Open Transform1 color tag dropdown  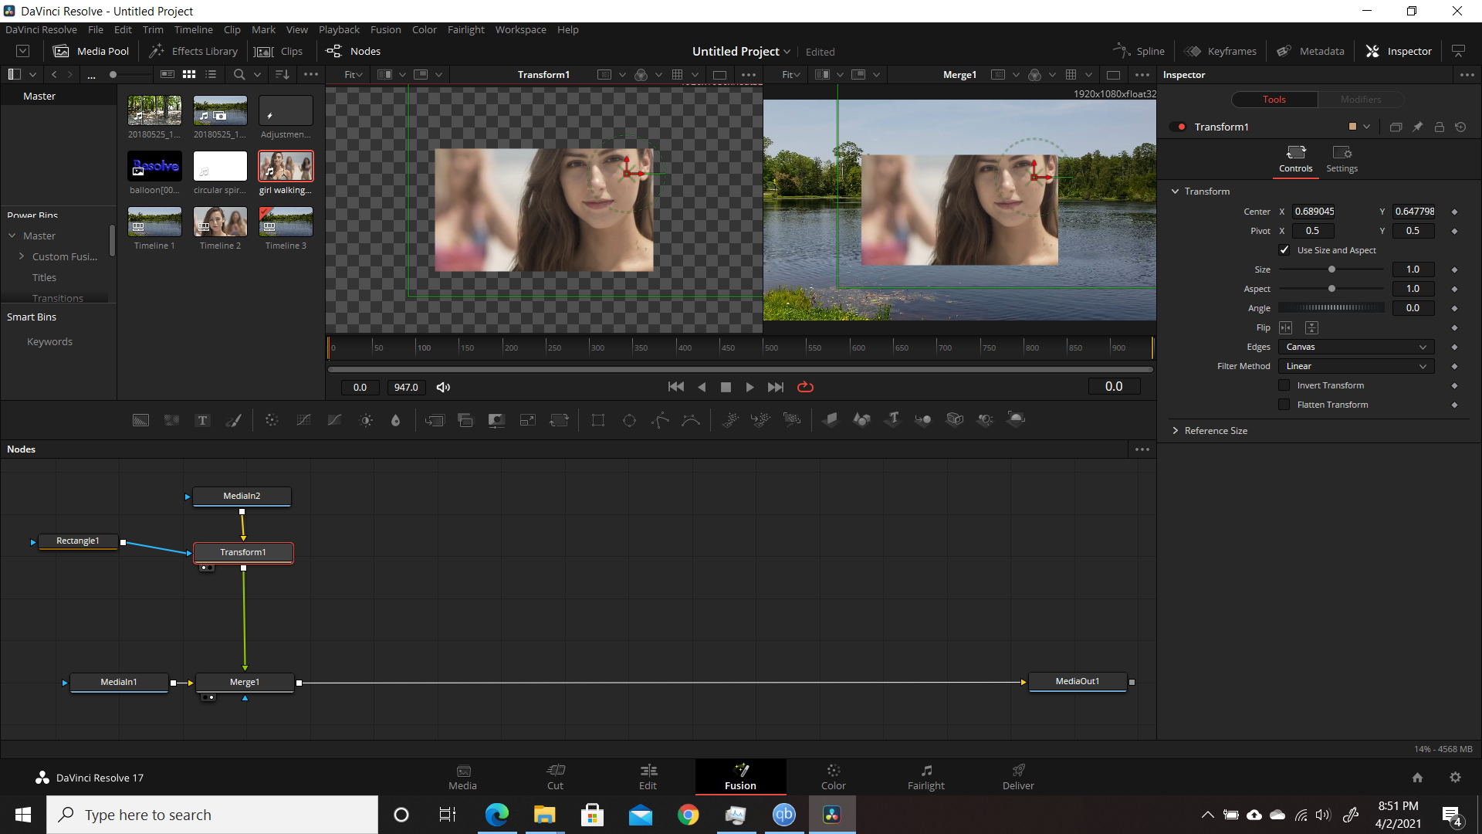click(1366, 127)
